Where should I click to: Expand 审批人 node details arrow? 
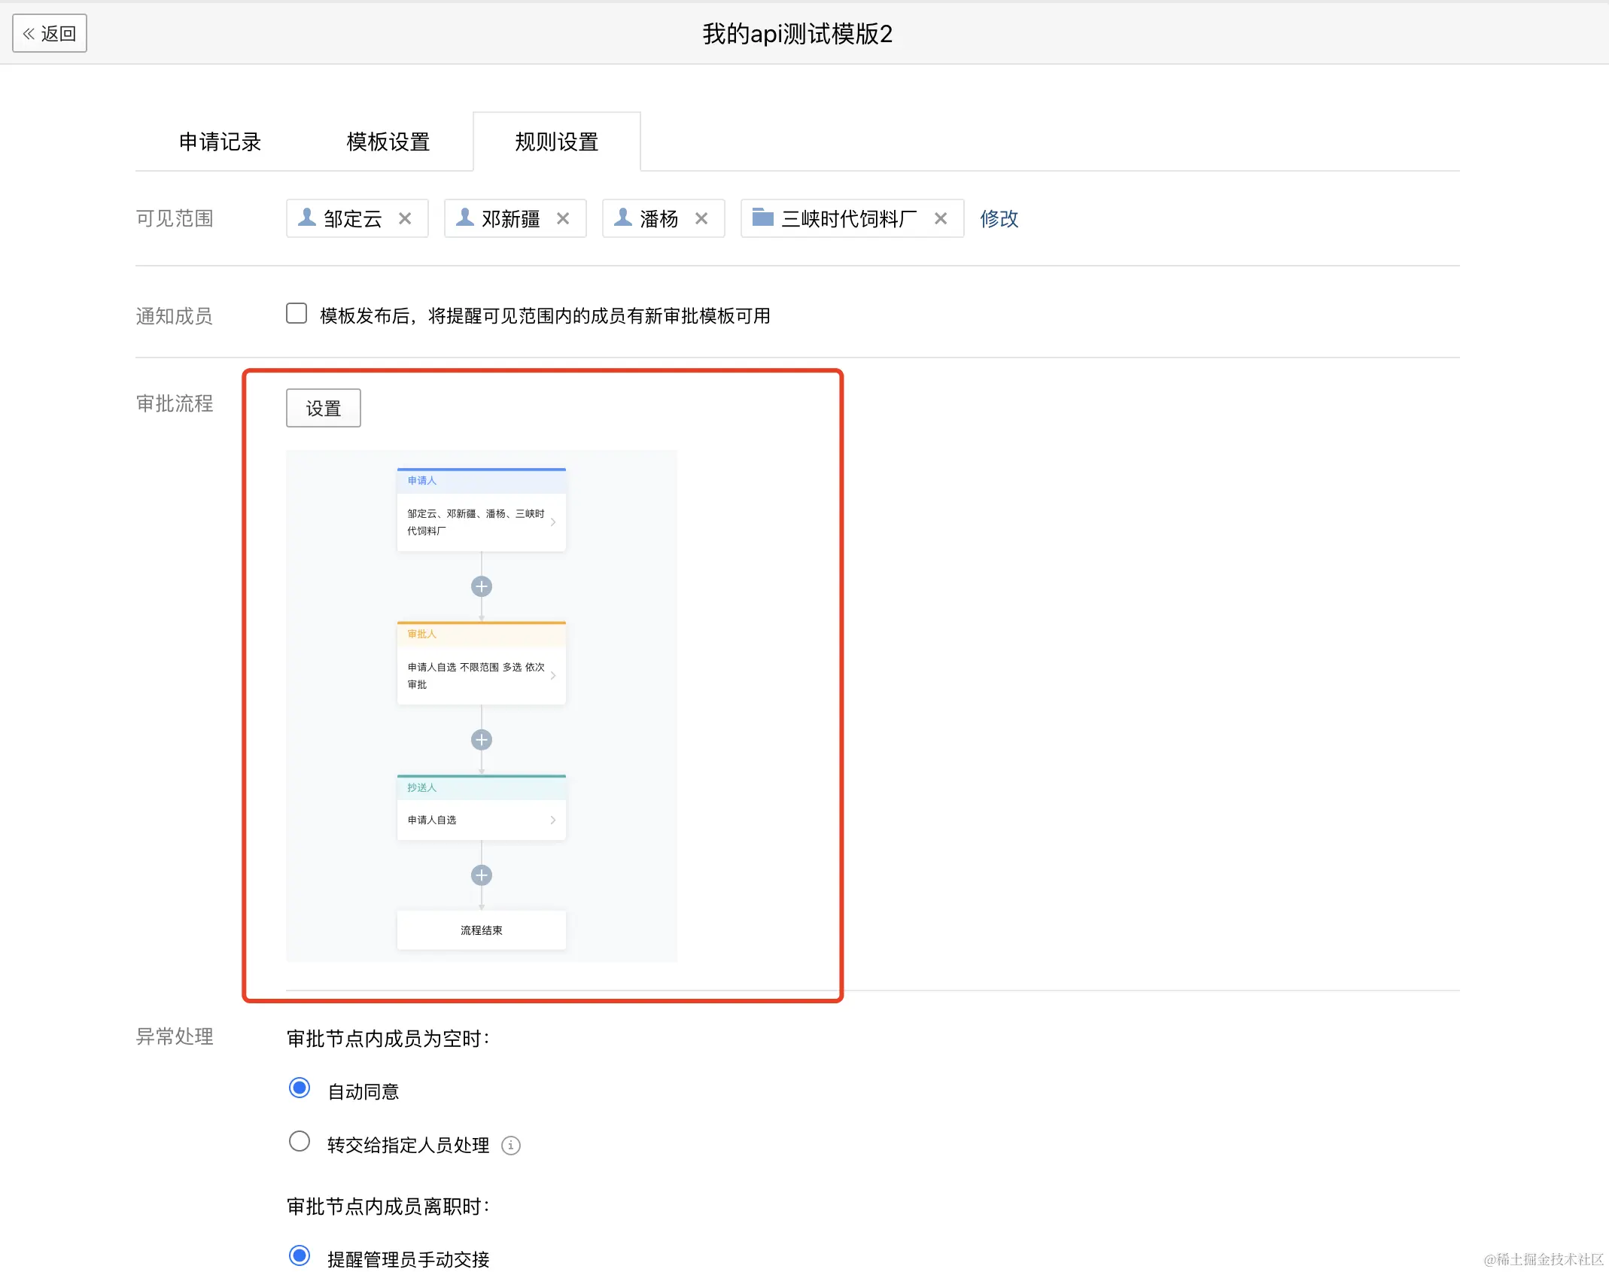[553, 675]
